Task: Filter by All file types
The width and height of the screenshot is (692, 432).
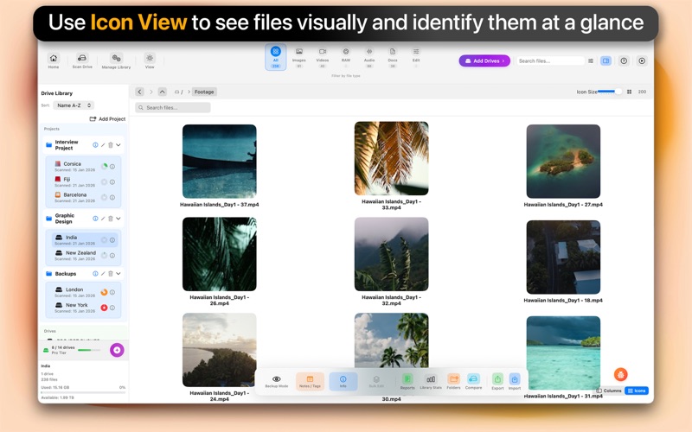Action: 275,57
